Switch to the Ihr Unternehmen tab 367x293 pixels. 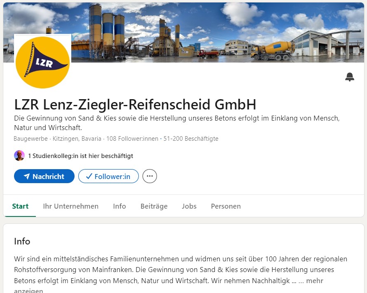pos(71,206)
